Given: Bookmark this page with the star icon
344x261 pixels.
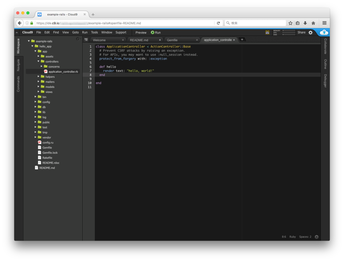Looking at the screenshot, I should tap(291, 23).
